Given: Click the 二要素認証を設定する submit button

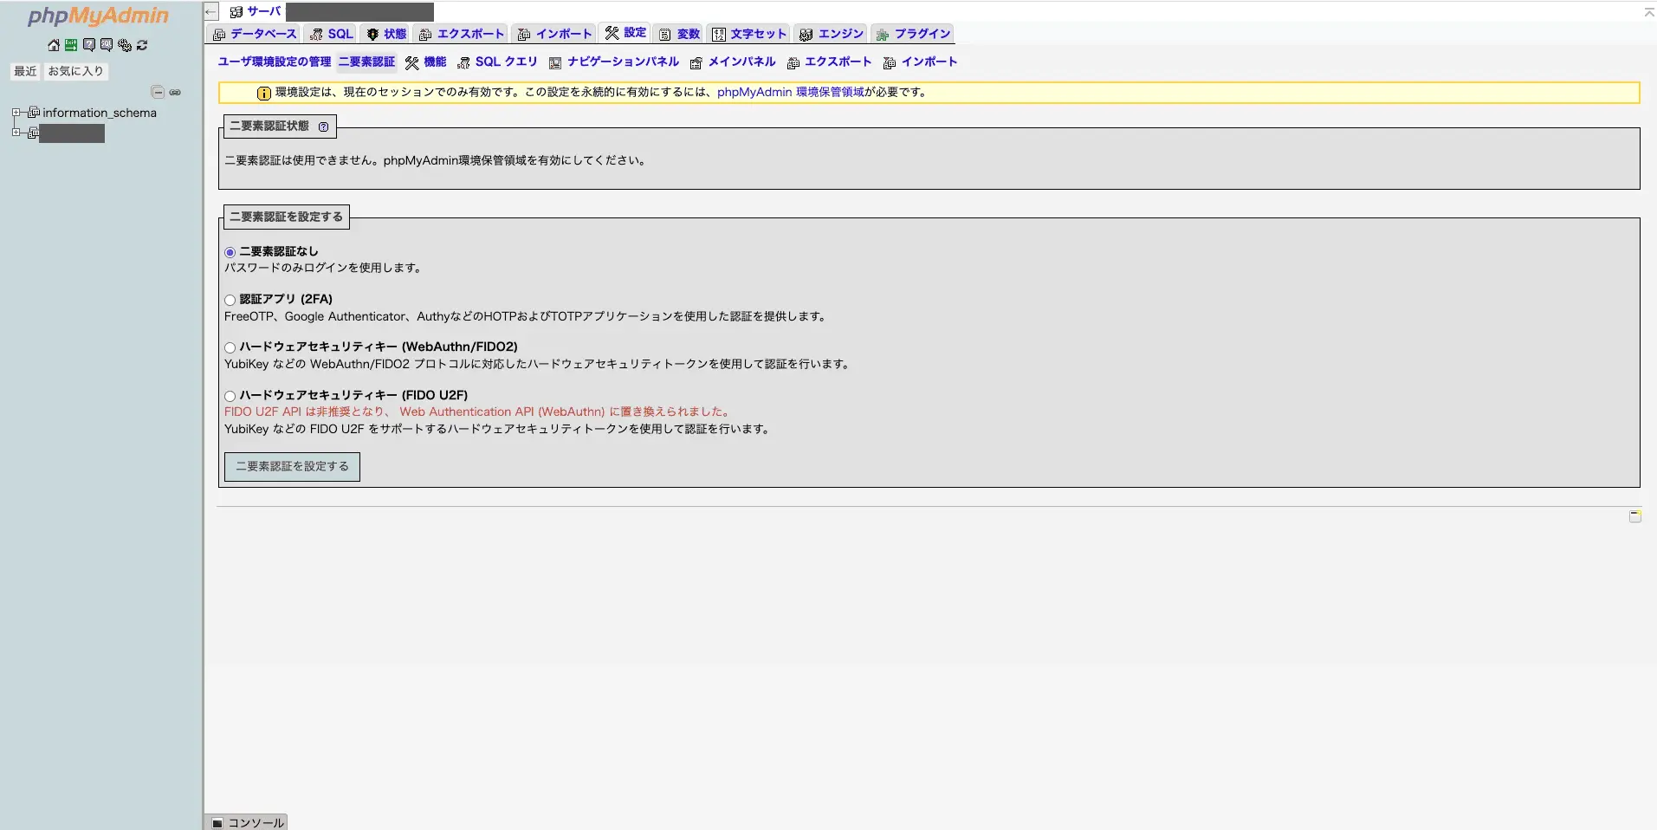Looking at the screenshot, I should click(292, 466).
